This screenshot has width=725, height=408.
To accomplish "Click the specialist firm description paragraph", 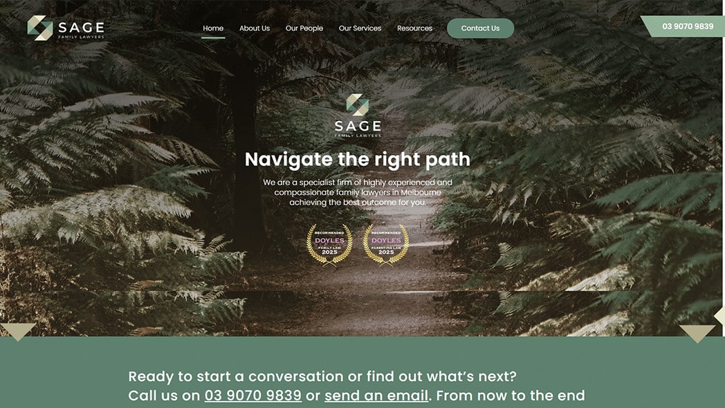I will click(358, 192).
